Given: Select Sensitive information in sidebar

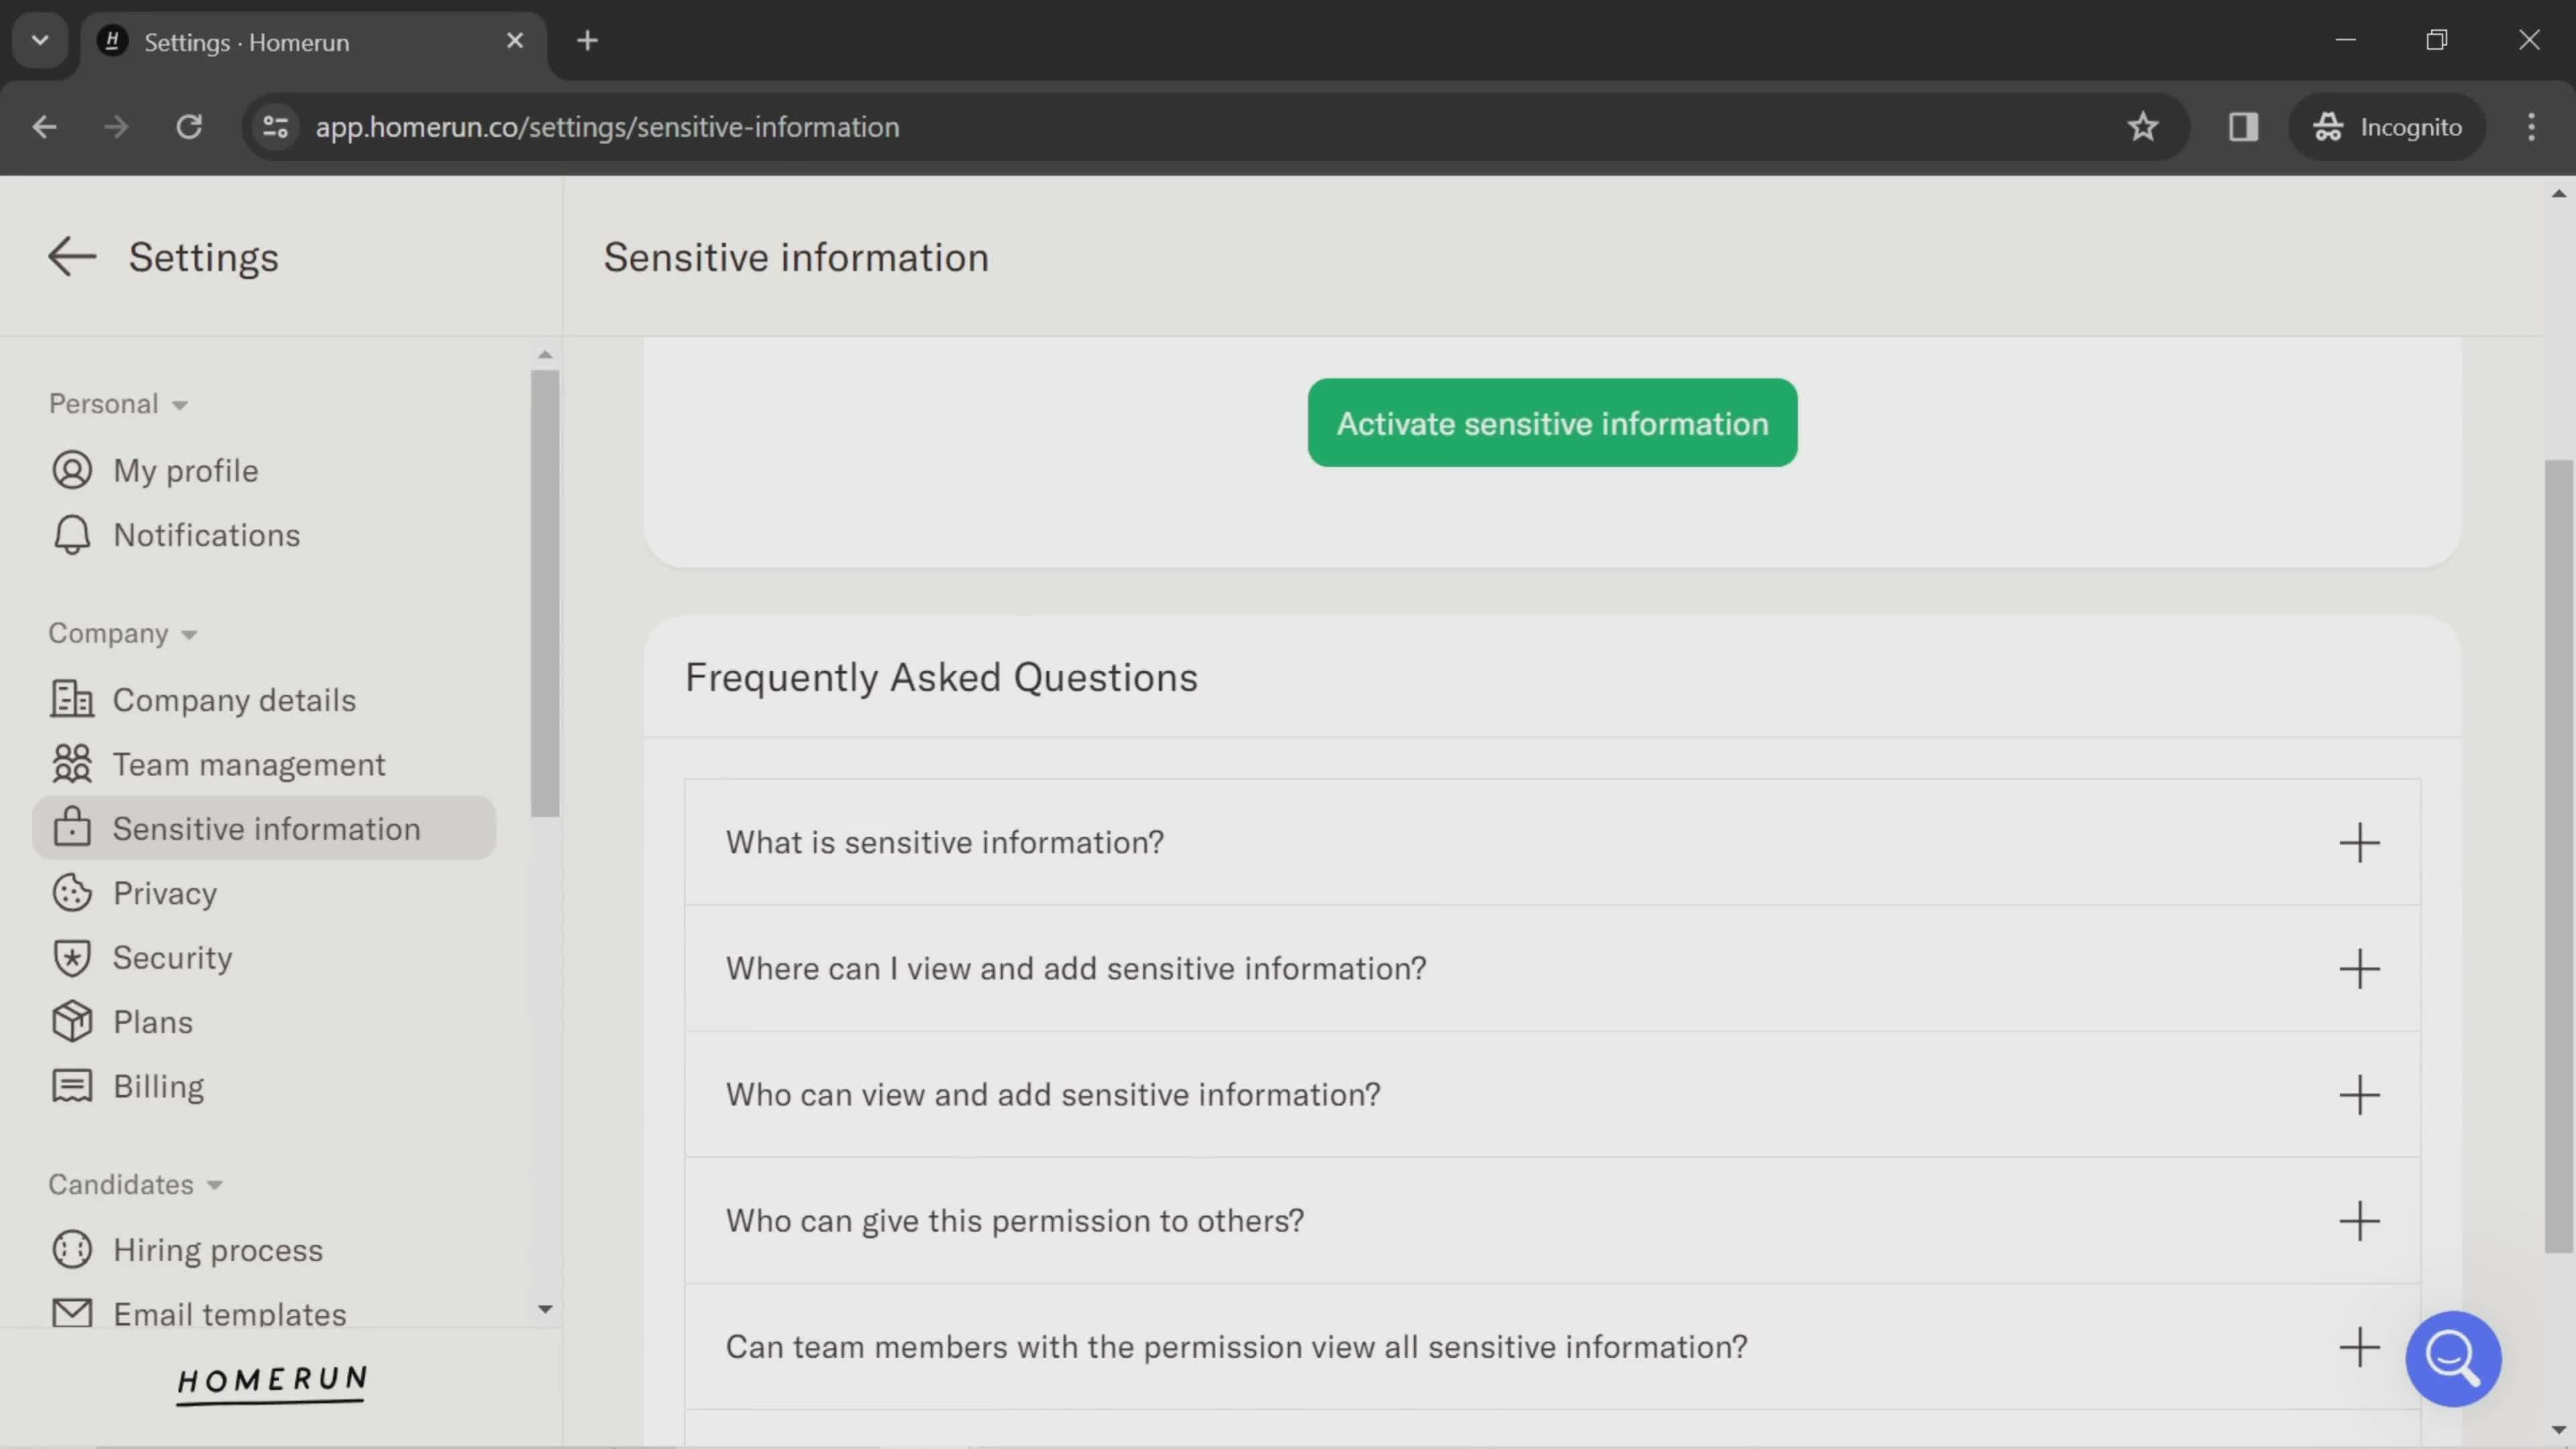Looking at the screenshot, I should pos(264,828).
